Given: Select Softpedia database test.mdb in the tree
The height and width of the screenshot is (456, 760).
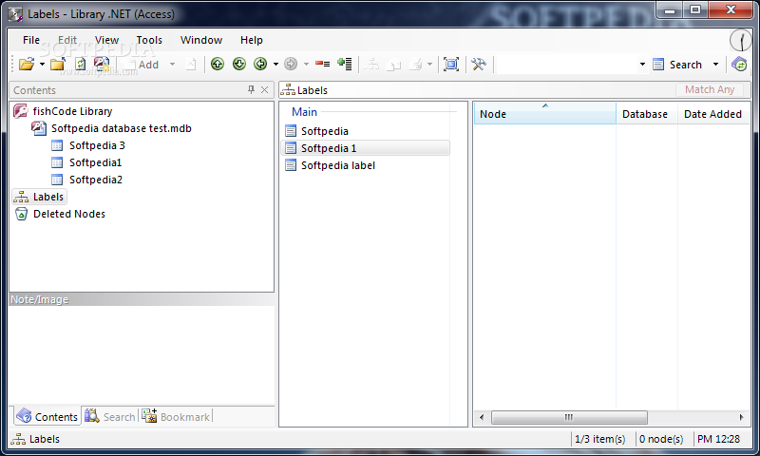Looking at the screenshot, I should click(x=122, y=128).
